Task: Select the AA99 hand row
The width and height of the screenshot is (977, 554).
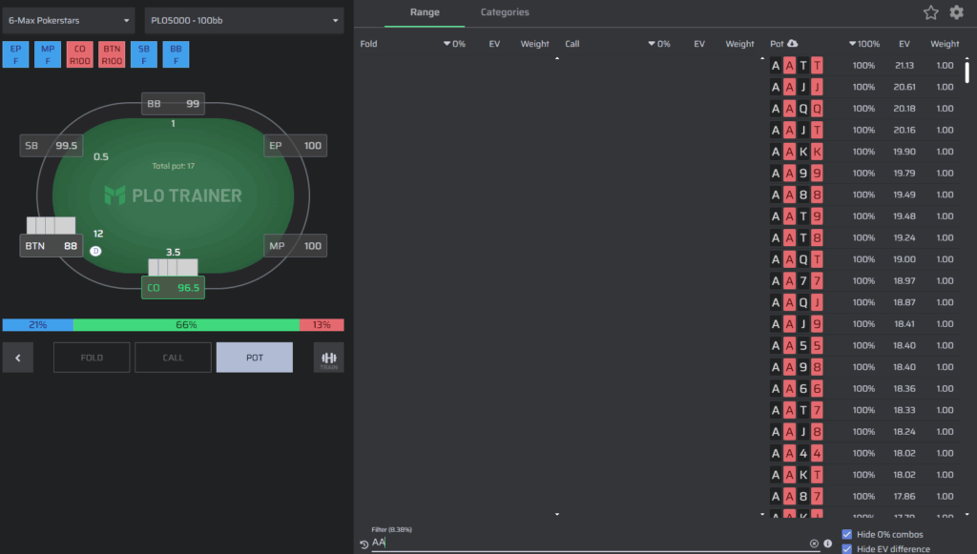Action: tap(864, 173)
